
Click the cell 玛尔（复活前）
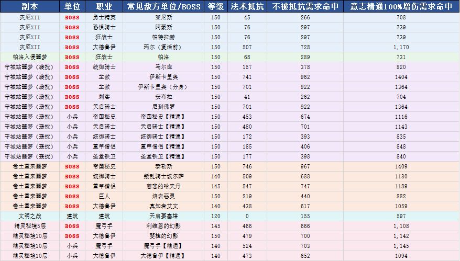[163, 47]
